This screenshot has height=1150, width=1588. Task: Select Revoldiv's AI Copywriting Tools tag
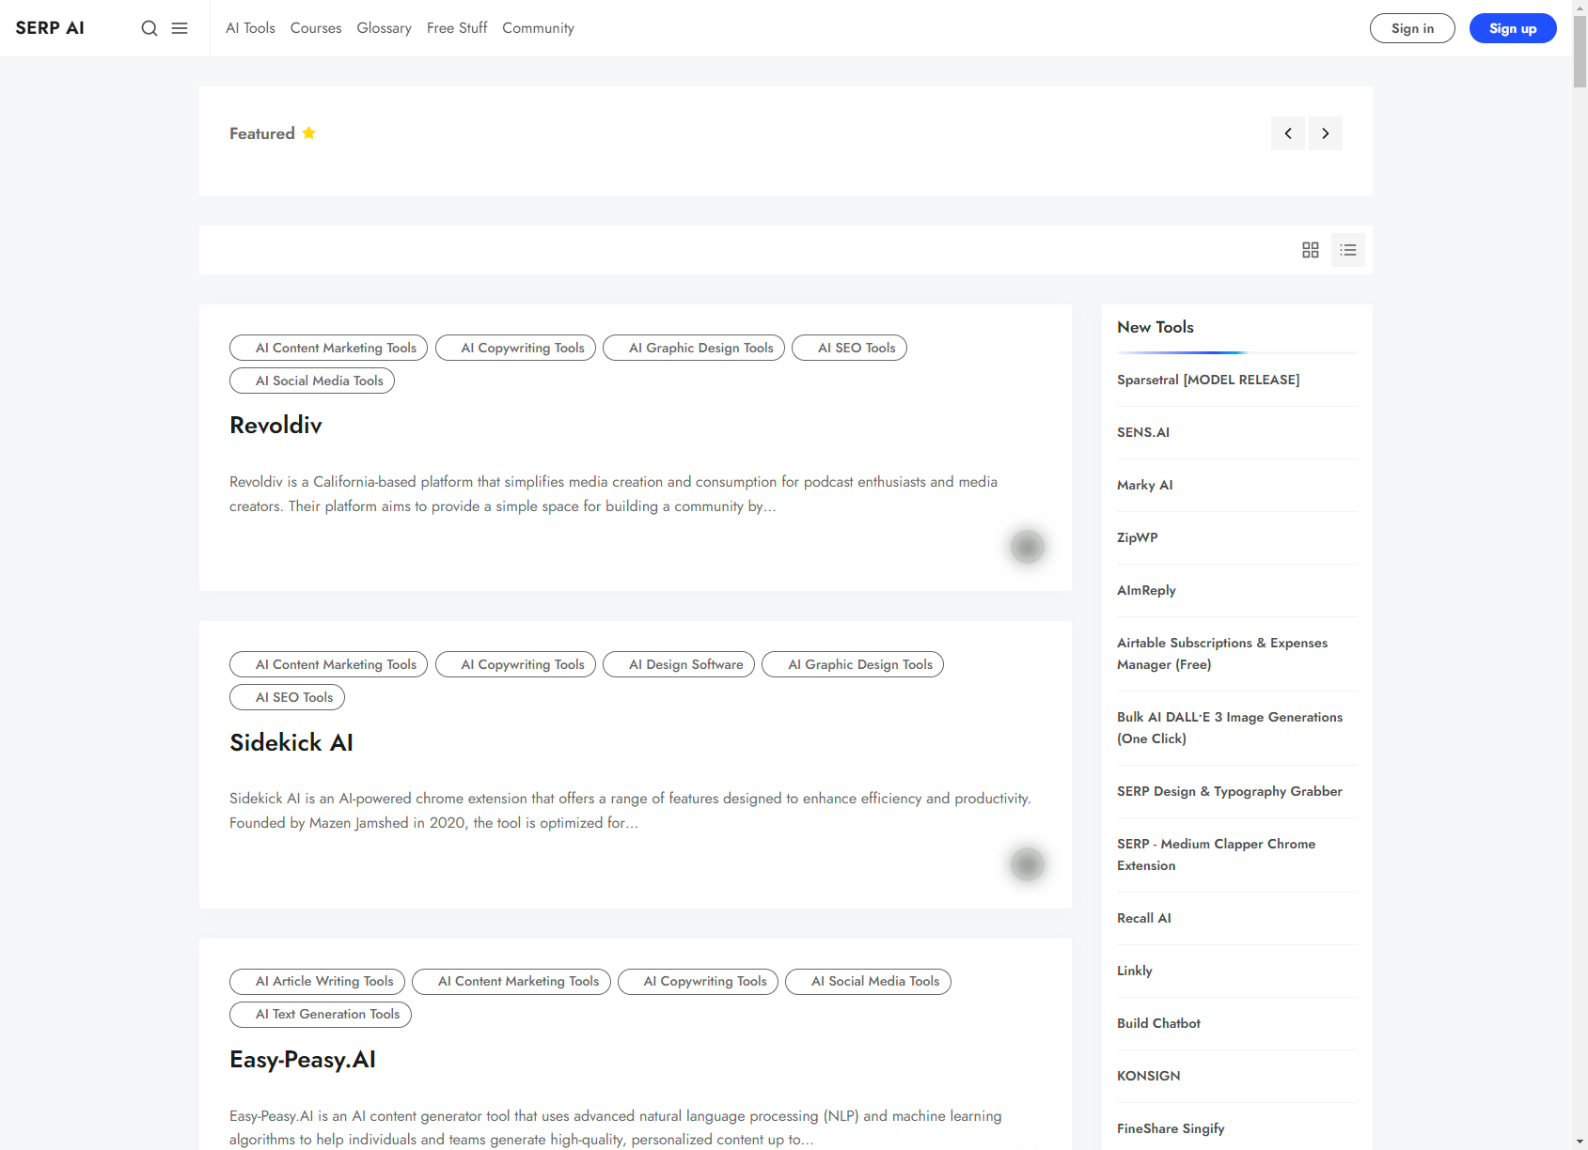click(x=515, y=348)
